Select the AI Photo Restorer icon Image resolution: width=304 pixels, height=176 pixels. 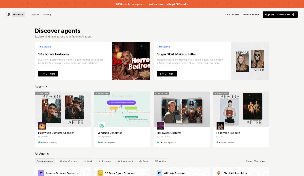coord(159,173)
